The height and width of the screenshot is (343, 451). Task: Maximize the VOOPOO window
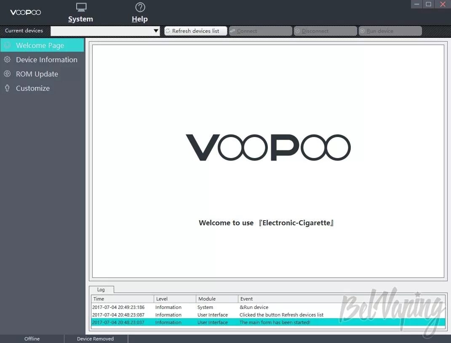429,4
